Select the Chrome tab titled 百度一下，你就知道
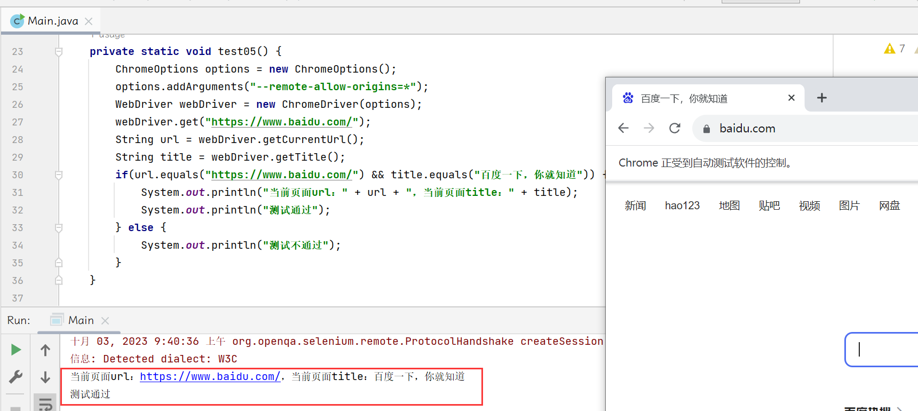The image size is (918, 411). coord(707,98)
